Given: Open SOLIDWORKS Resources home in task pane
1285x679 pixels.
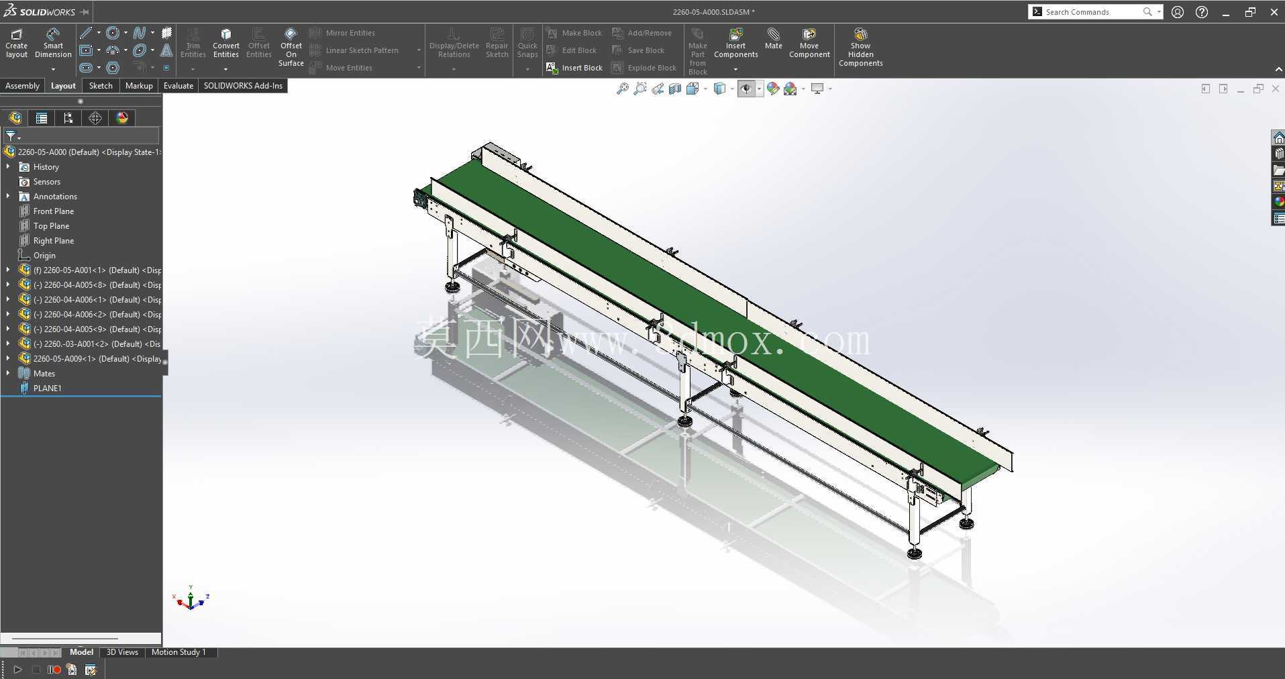Looking at the screenshot, I should (1278, 138).
